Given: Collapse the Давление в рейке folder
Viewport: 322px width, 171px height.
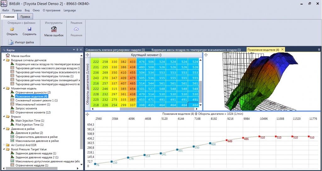Looking at the screenshot, I should pos(4,129).
